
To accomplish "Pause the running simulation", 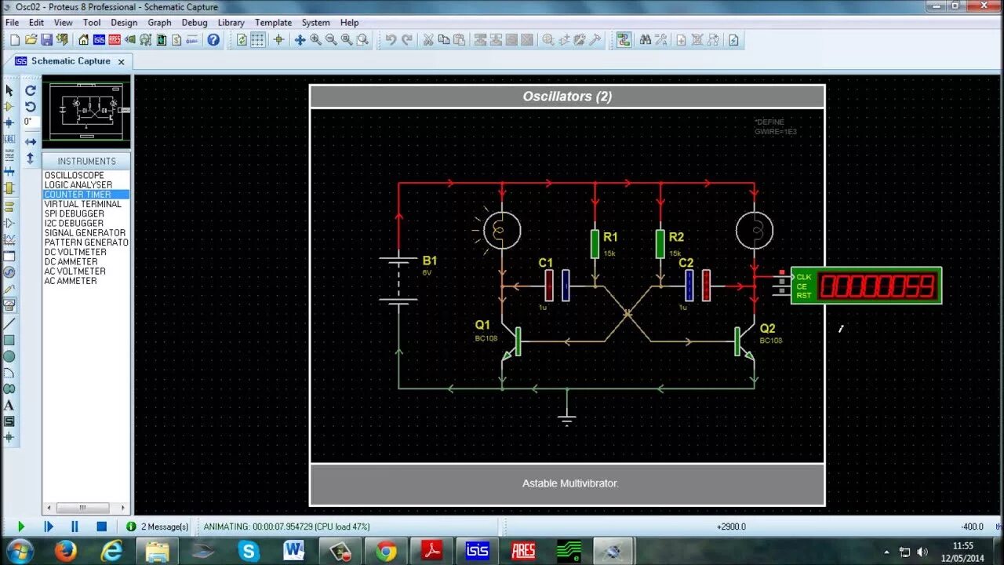I will (75, 527).
